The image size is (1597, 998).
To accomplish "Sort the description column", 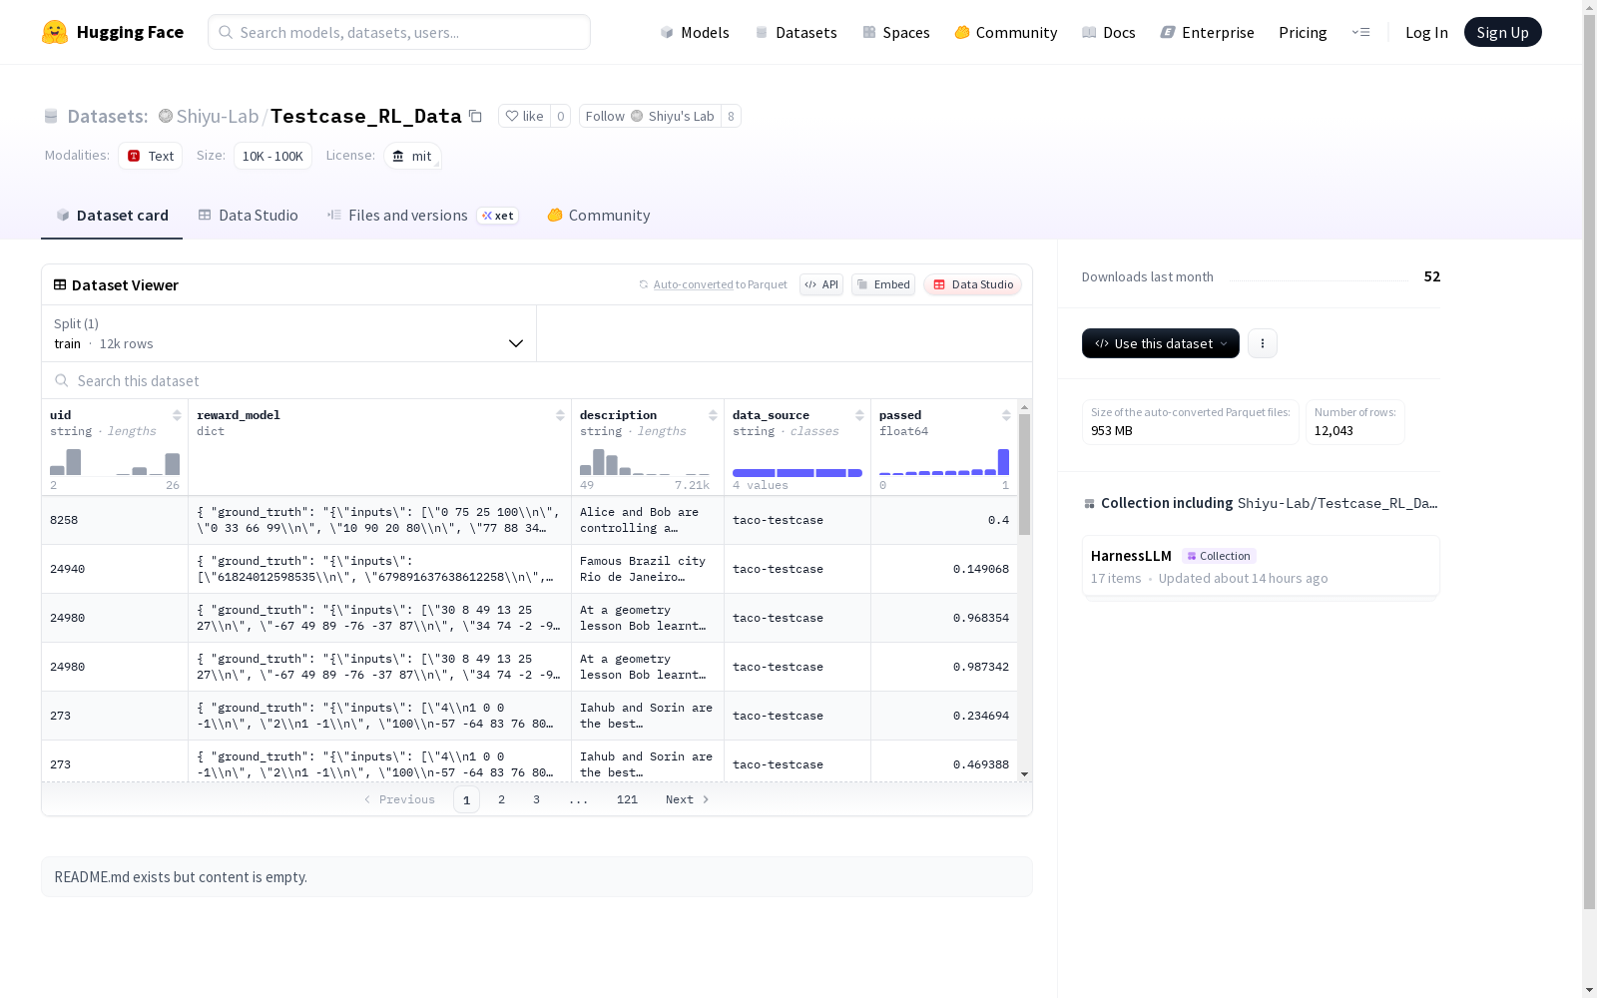I will pyautogui.click(x=713, y=415).
